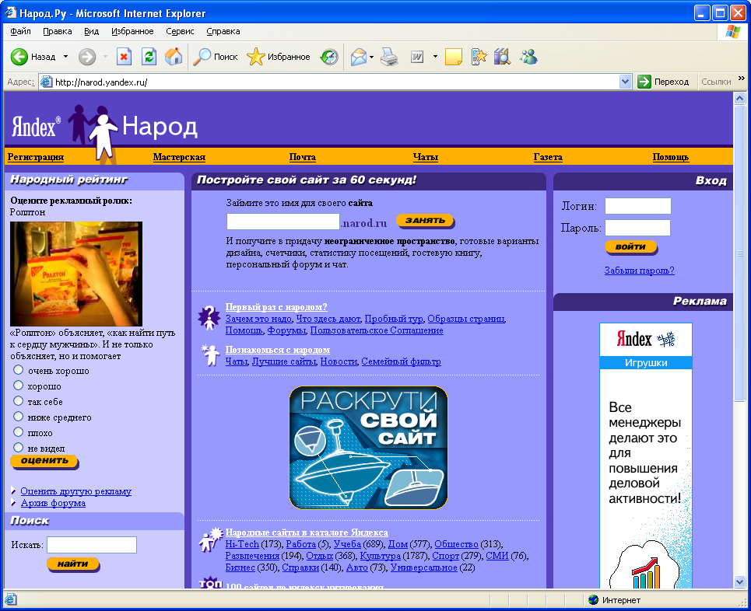The image size is (751, 611).
Task: Open the Избранное favorites star button
Action: [279, 57]
